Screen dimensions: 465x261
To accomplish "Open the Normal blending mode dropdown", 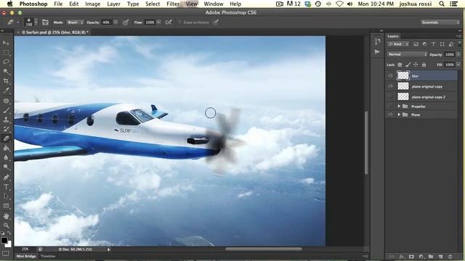I will click(x=407, y=54).
